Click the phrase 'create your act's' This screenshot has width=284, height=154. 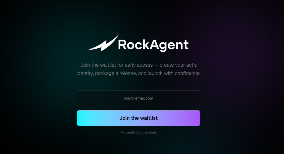click(178, 65)
